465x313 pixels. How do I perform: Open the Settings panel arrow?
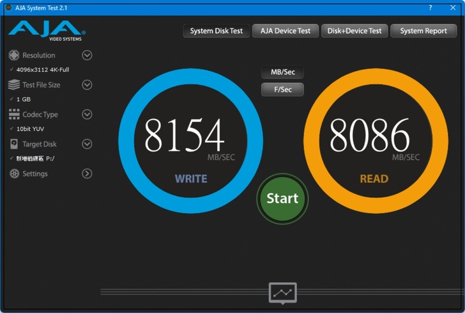coord(87,173)
